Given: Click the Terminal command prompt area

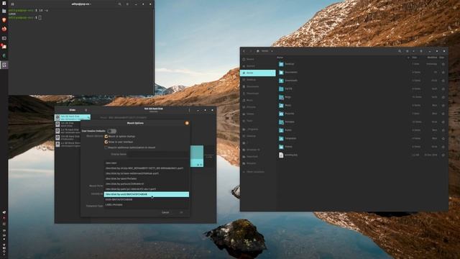Looking at the screenshot, I should pyautogui.click(x=40, y=17).
